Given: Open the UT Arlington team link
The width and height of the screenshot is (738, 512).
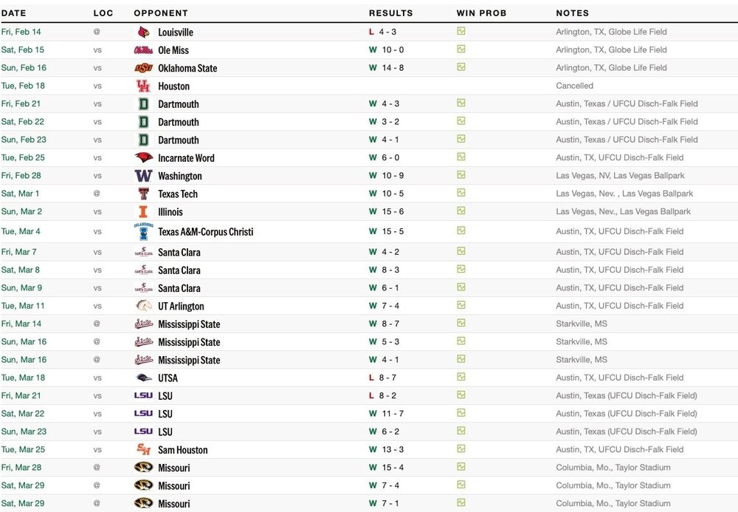Looking at the screenshot, I should coord(181,306).
